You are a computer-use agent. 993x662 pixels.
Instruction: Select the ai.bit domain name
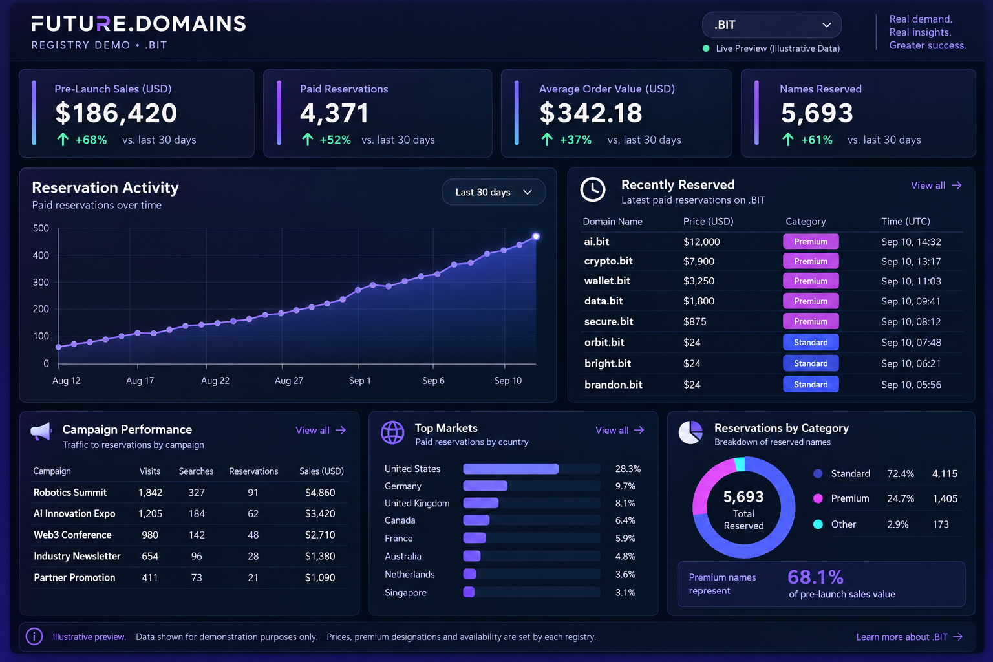[x=597, y=242]
